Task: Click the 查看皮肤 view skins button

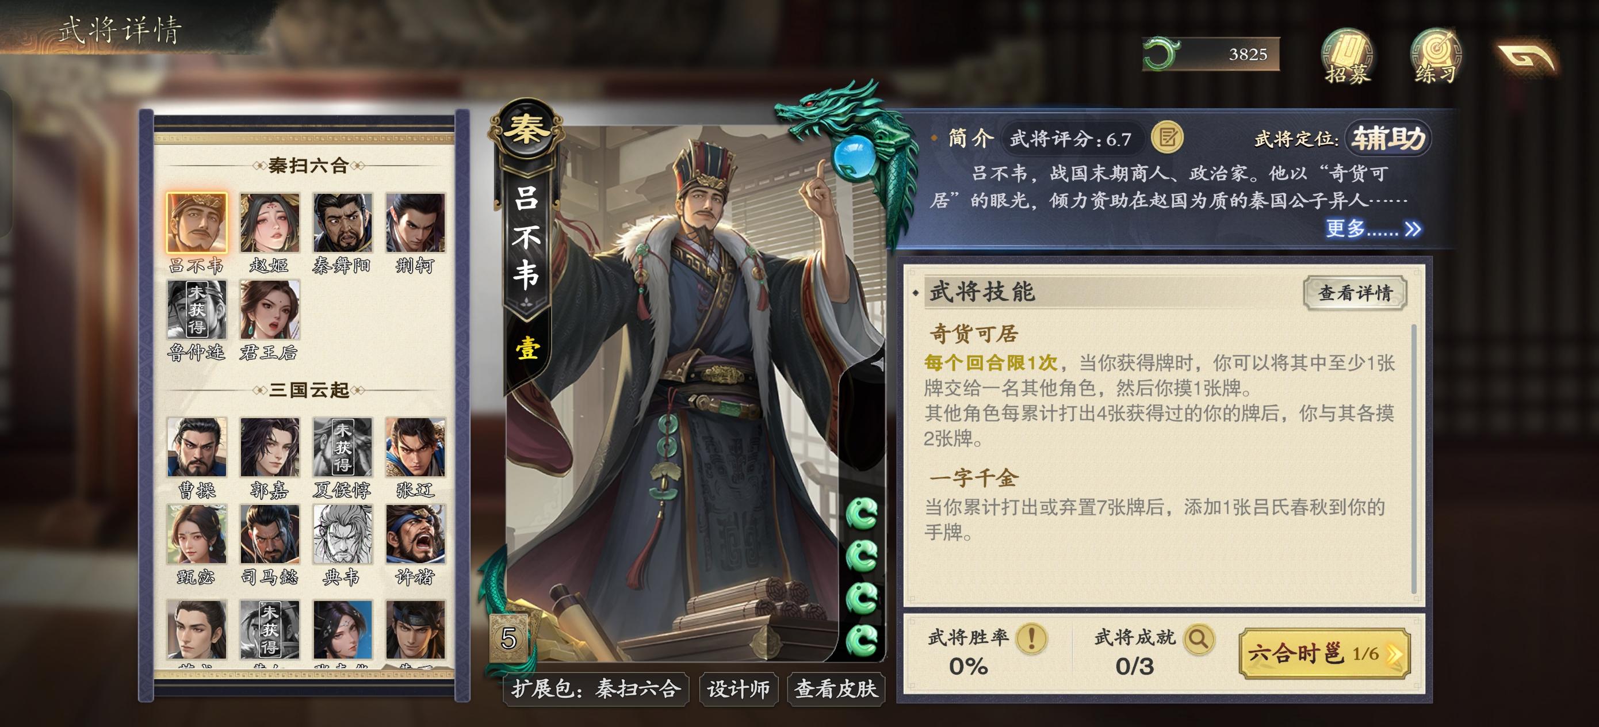Action: click(836, 688)
